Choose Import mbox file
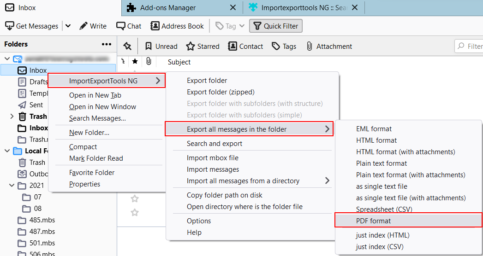Image resolution: width=483 pixels, height=256 pixels. [x=213, y=158]
